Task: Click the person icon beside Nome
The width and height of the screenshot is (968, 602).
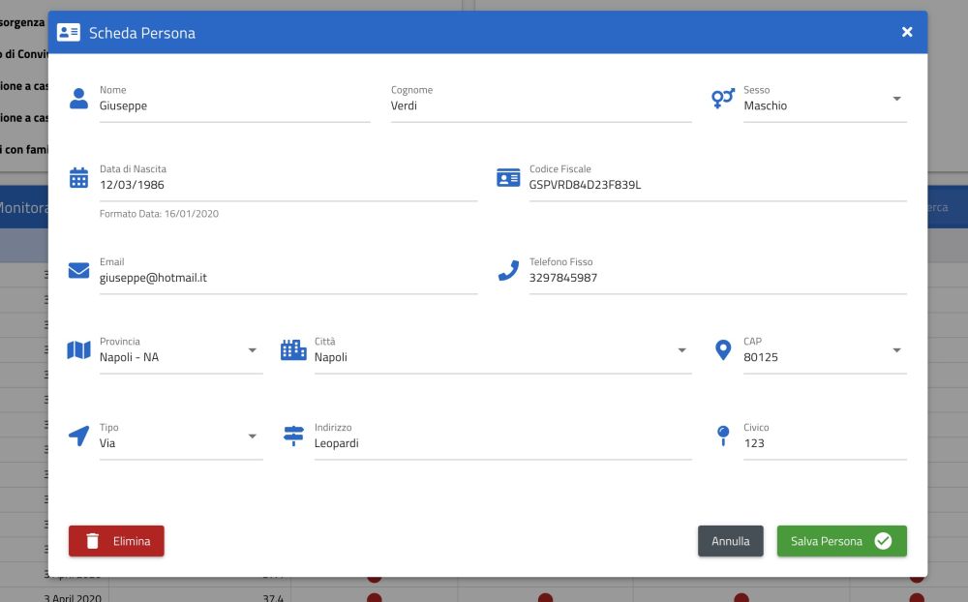Action: pos(79,99)
